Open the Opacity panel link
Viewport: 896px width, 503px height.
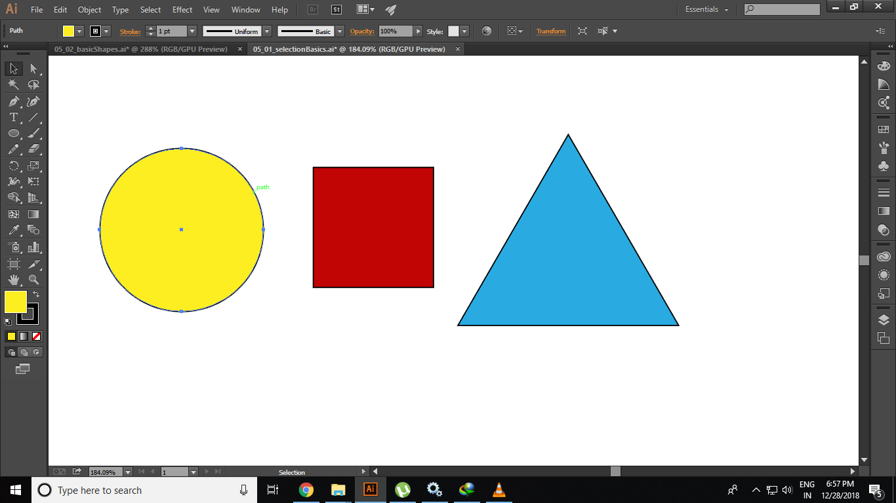361,31
